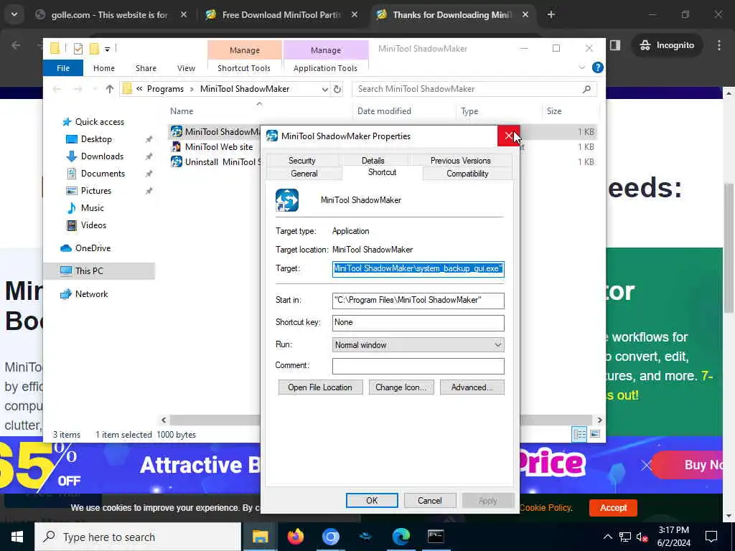The image size is (735, 551).
Task: Switch to the Details tab
Action: pyautogui.click(x=373, y=160)
